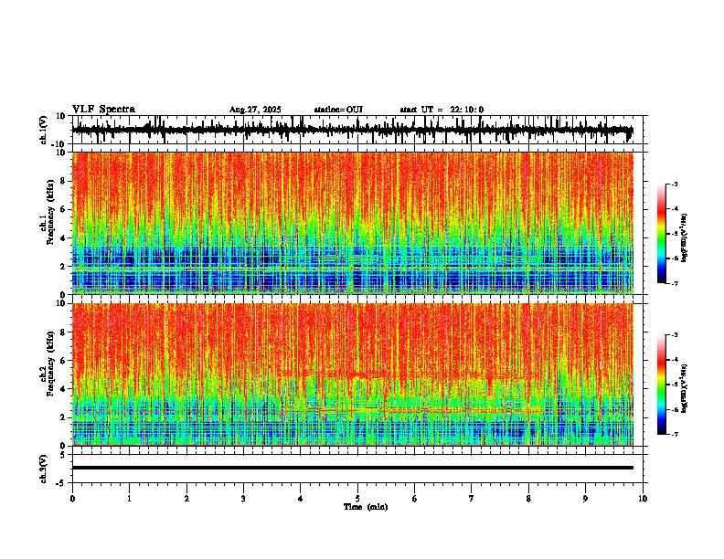
Task: Click the time axis tick label "8"
Action: 528,499
